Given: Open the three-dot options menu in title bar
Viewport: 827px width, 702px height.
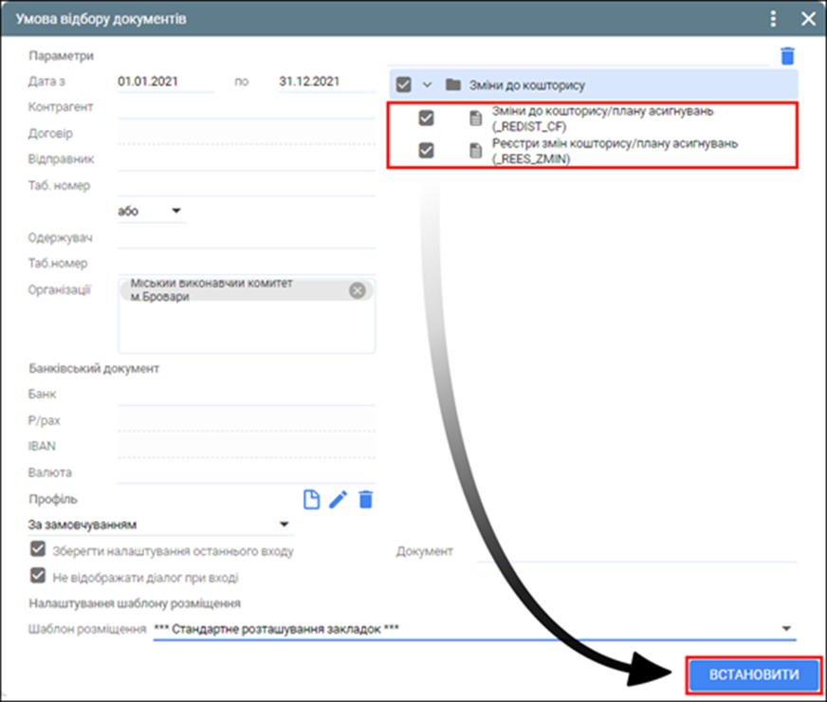Looking at the screenshot, I should coord(773,19).
